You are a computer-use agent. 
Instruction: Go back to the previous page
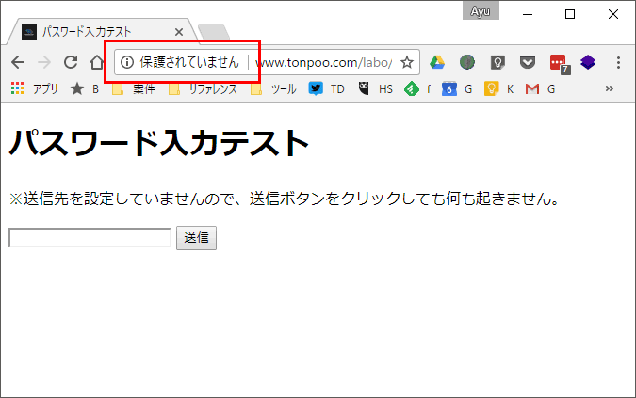tap(17, 62)
